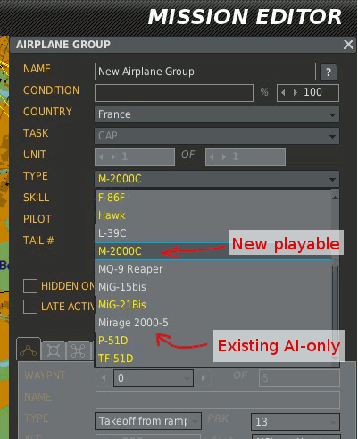Select MiG-15bis from the list

(212, 287)
